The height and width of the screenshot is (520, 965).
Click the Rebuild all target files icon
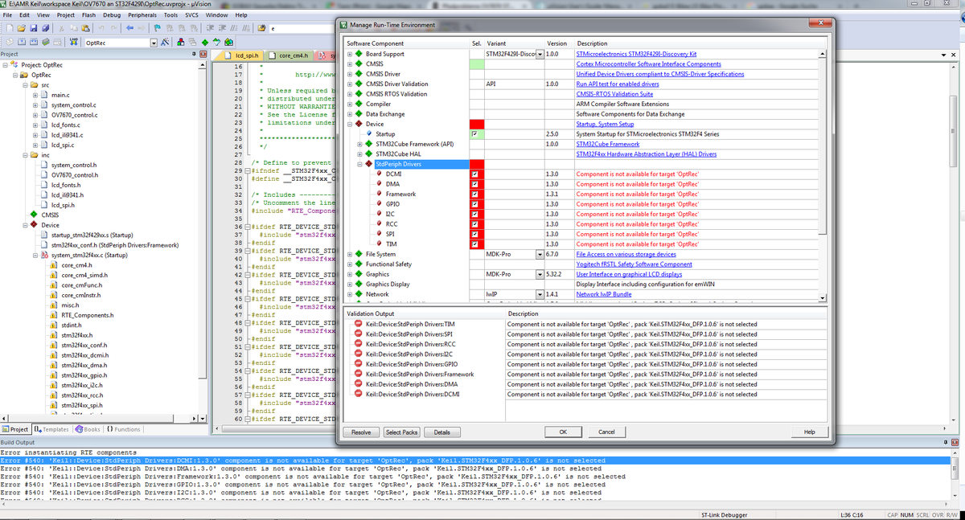click(x=34, y=43)
